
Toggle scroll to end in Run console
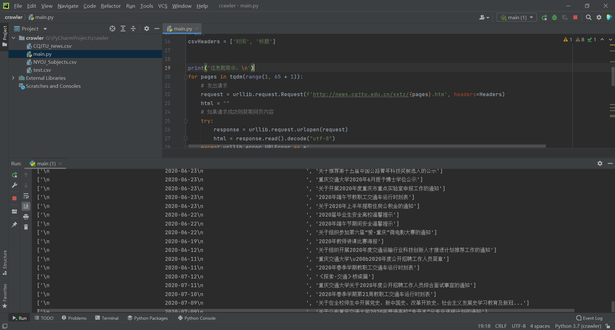(26, 206)
